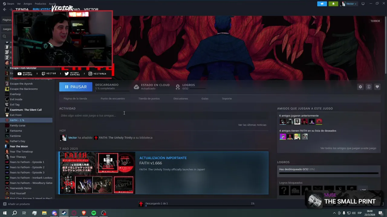Open the FAITH v1.666 update news thumbnail
Image resolution: width=387 pixels, height=217 pixels.
tap(97, 173)
